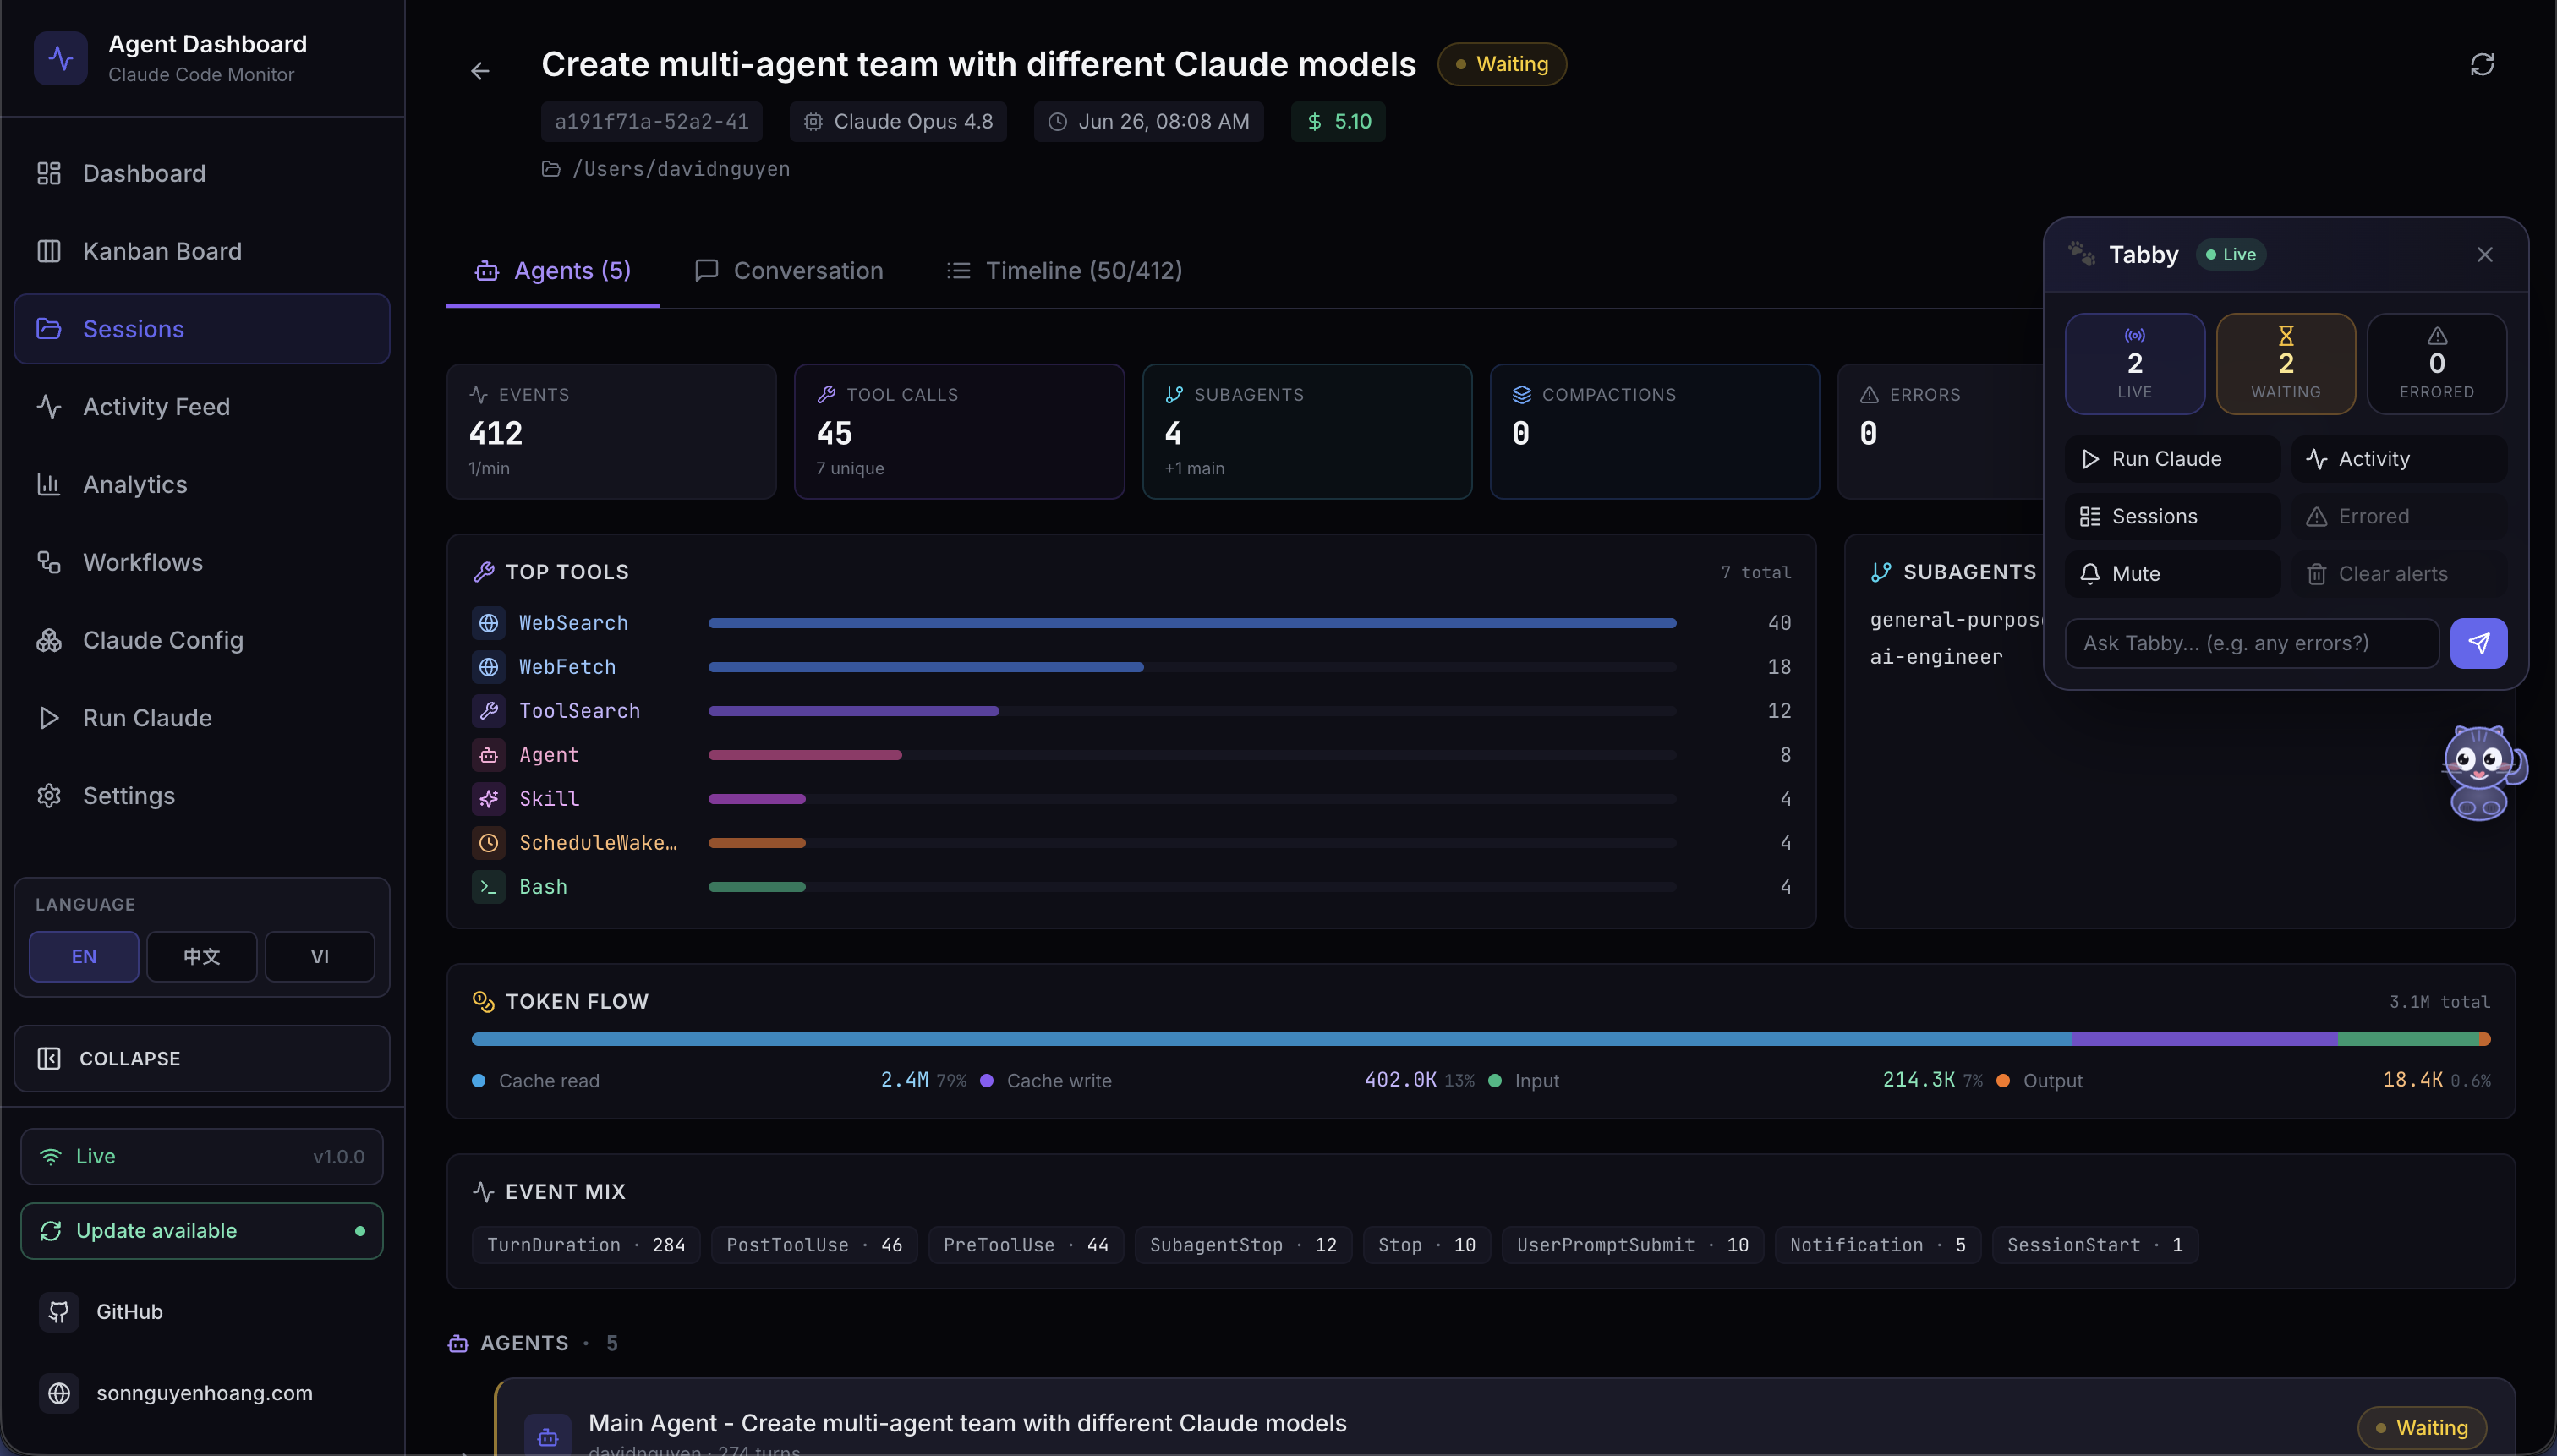Select Sessions in the sidebar
Image resolution: width=2557 pixels, height=1456 pixels.
tap(202, 329)
